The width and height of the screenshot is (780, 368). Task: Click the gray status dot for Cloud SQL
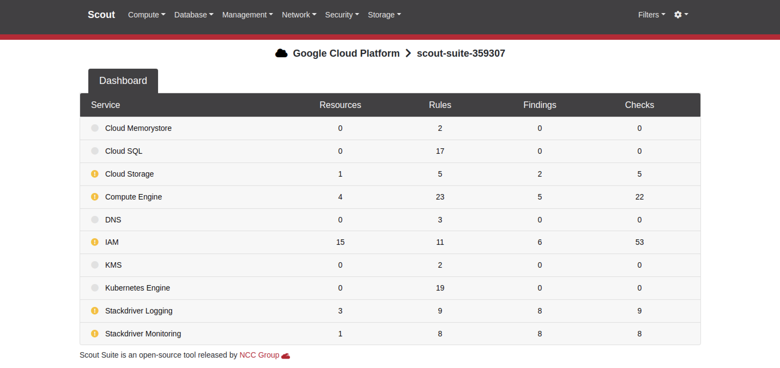coord(95,151)
